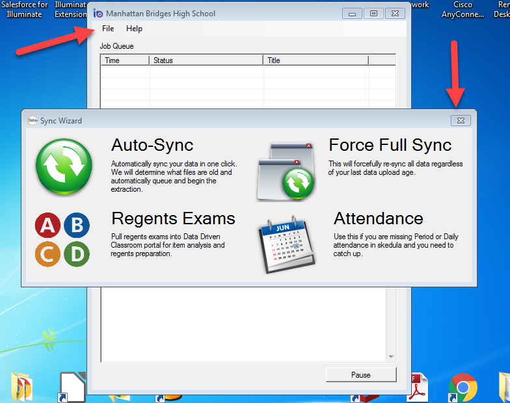The height and width of the screenshot is (403, 510).
Task: Click the Pause button
Action: pos(361,374)
